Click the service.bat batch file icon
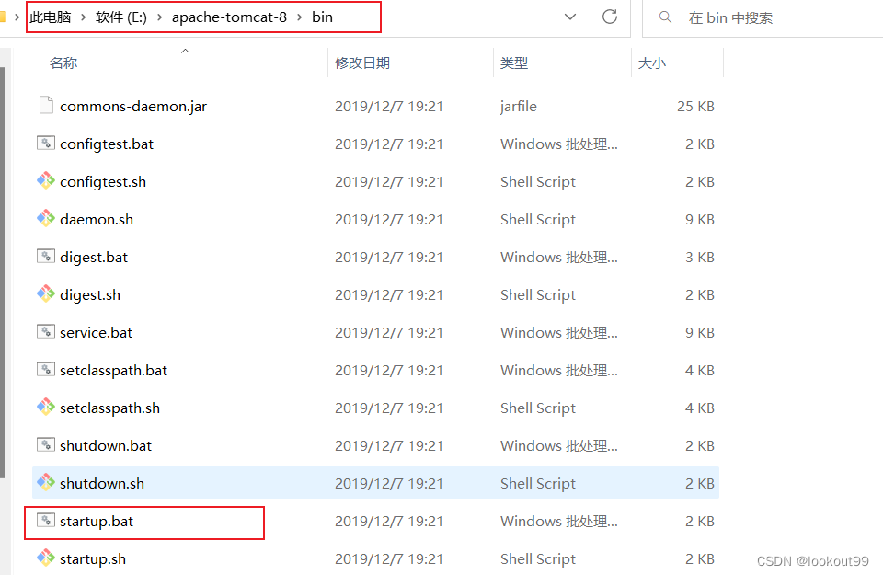 (x=46, y=332)
